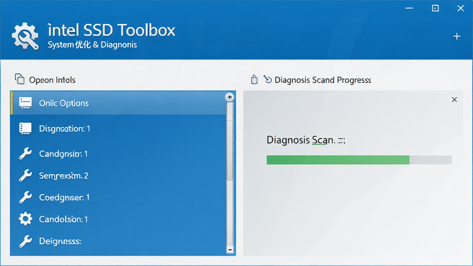Click the Diagnosis Scand Progresss heading
Screen dimensions: 473x266
tap(323, 80)
